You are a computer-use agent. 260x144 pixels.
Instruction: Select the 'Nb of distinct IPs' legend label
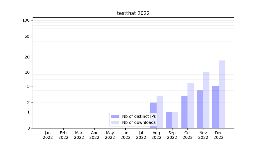tap(139, 116)
